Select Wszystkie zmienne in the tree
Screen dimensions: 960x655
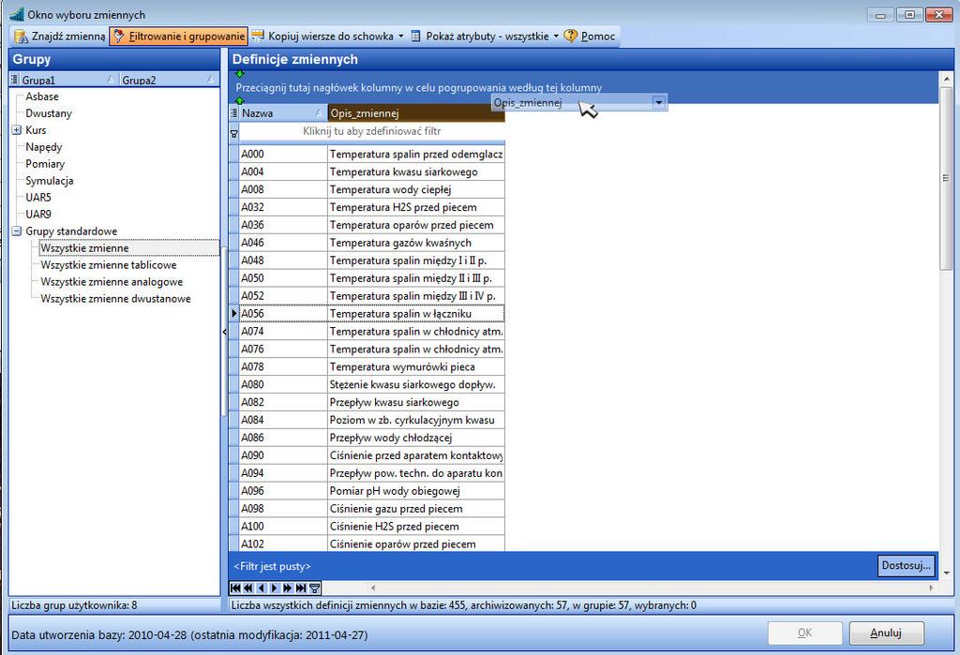[x=84, y=248]
